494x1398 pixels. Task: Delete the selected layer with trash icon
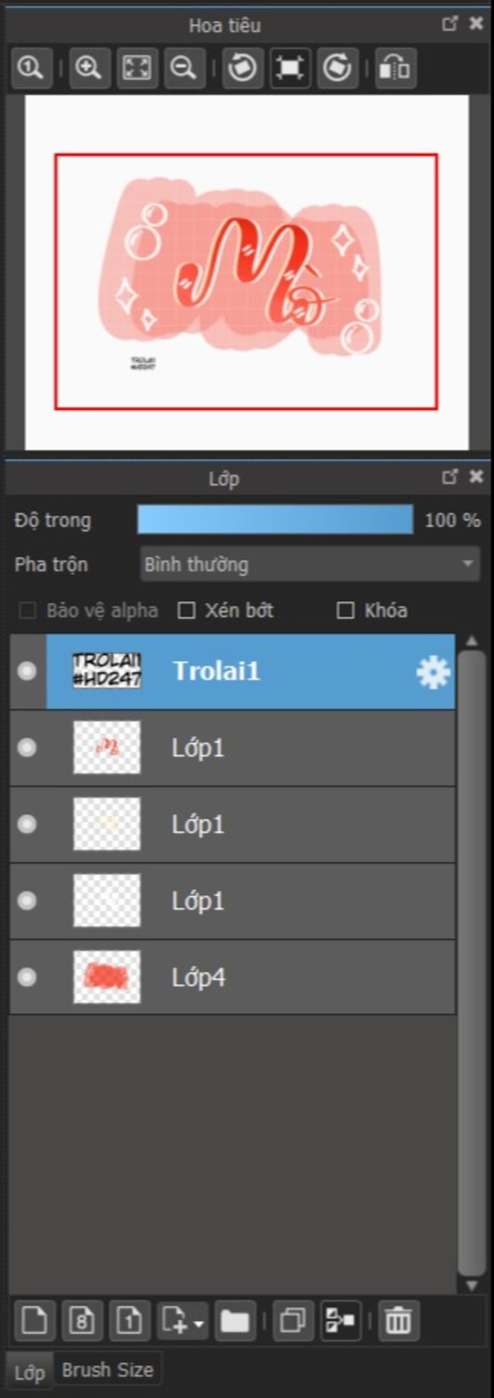pos(398,1320)
